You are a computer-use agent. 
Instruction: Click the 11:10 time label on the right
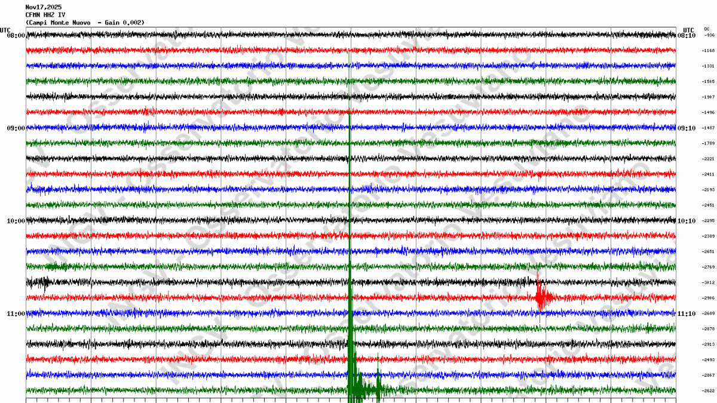[686, 313]
